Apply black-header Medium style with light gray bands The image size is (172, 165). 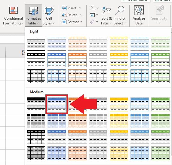[36, 104]
